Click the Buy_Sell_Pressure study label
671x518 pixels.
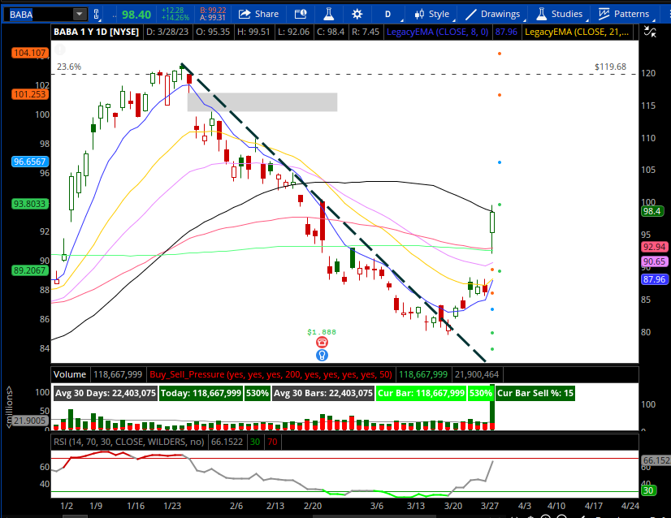pyautogui.click(x=271, y=375)
